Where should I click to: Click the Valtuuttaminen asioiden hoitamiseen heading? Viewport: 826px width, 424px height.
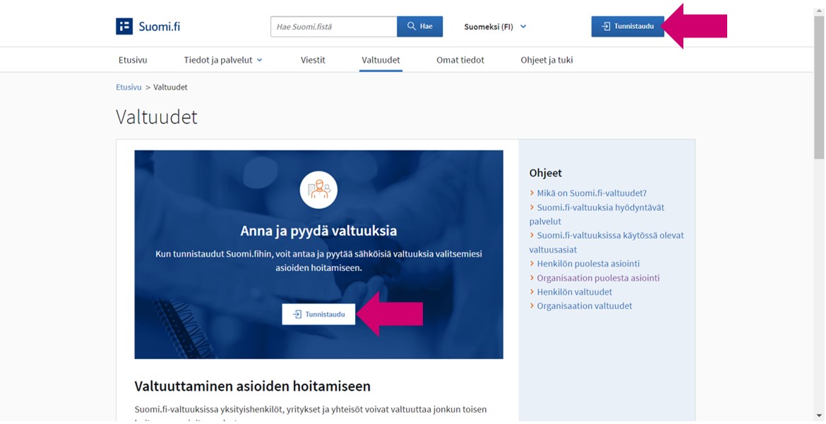(x=253, y=386)
